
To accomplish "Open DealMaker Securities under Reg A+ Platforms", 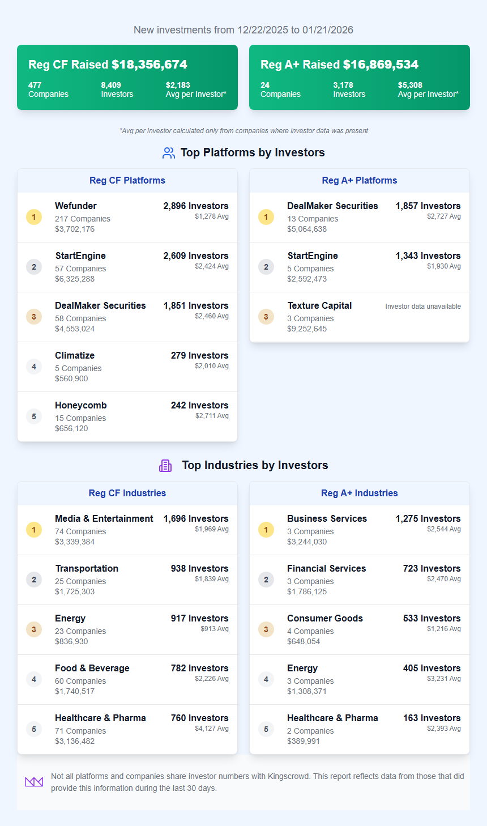I will click(x=332, y=206).
